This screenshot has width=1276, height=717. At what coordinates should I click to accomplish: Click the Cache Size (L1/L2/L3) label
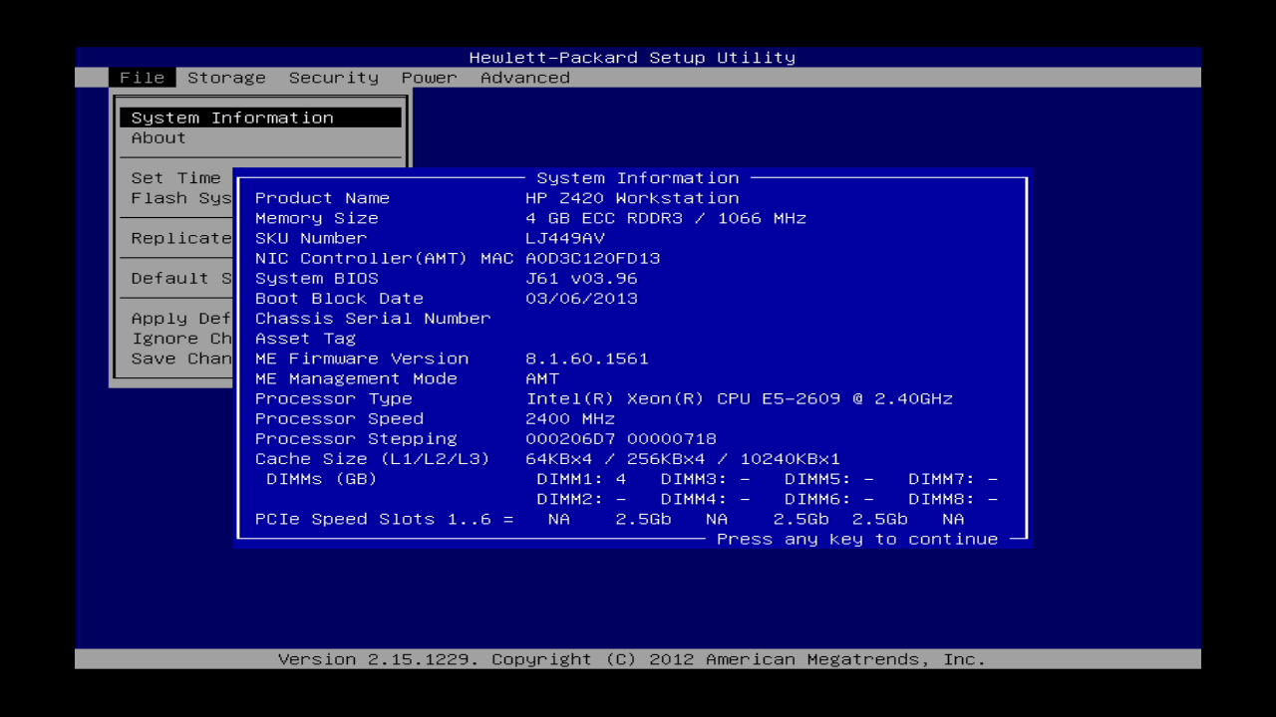point(373,459)
